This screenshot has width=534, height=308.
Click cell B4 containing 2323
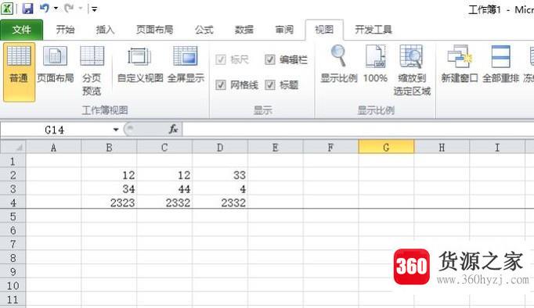(x=109, y=202)
